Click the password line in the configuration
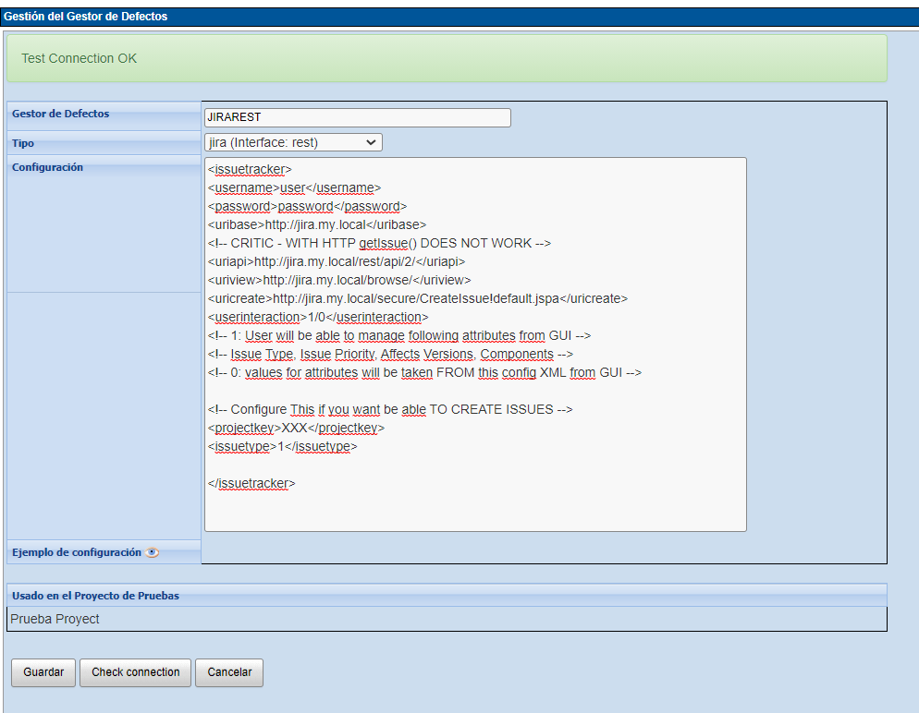 307,207
